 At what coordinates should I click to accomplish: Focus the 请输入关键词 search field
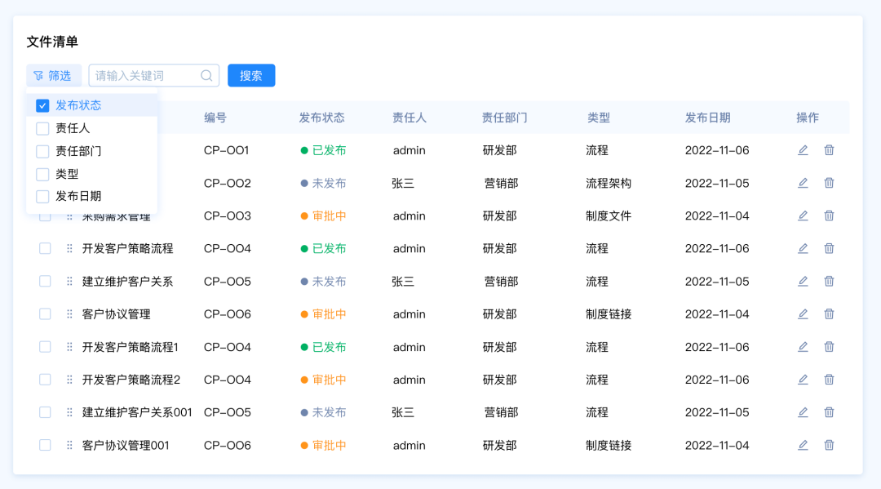click(x=145, y=76)
